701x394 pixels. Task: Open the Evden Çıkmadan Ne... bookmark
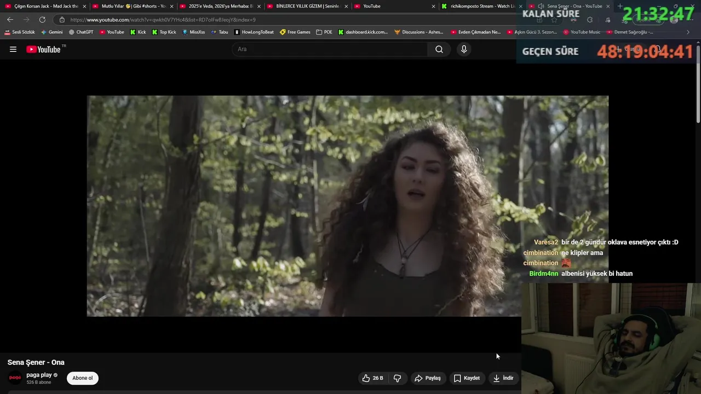tap(475, 32)
